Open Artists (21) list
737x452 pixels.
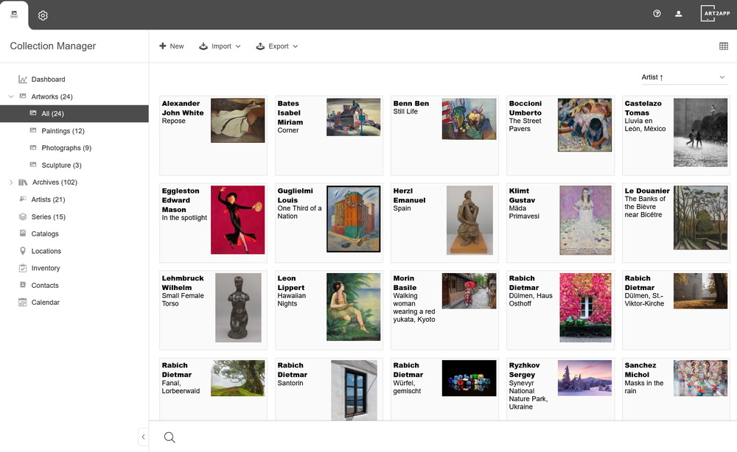[48, 199]
